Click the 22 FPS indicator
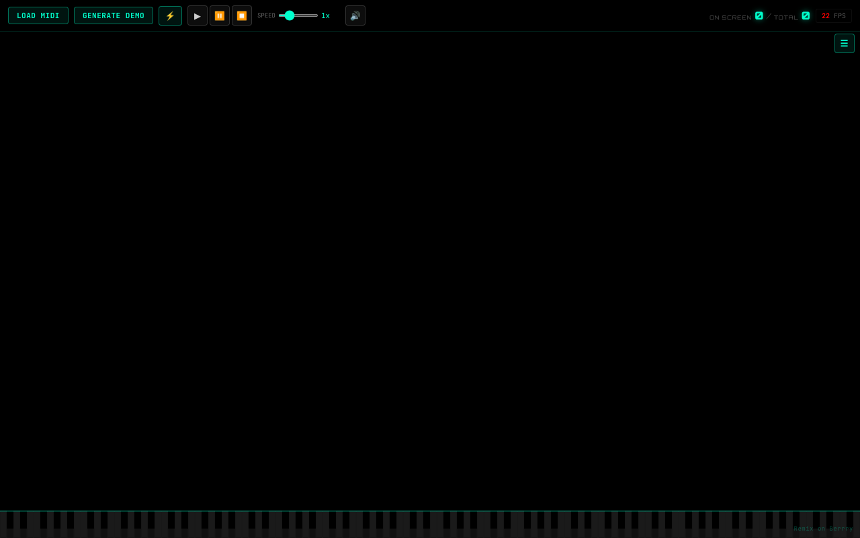 click(834, 15)
